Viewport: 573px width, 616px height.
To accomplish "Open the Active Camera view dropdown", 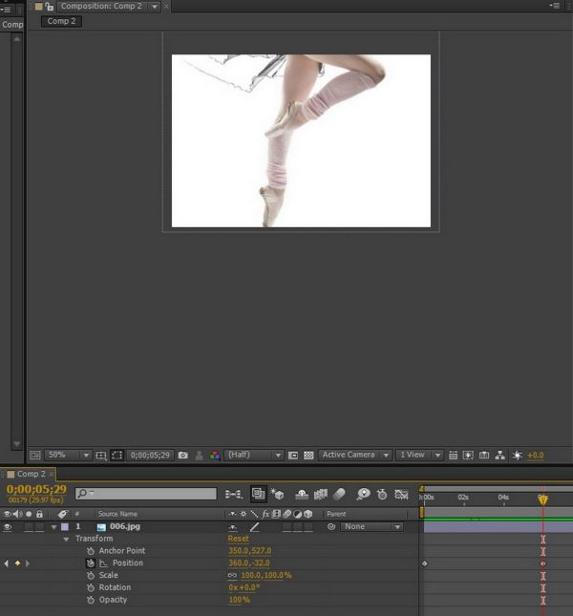I will [355, 456].
